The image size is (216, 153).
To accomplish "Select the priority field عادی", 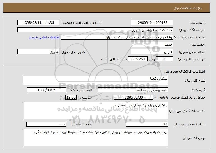I will 152,45.
